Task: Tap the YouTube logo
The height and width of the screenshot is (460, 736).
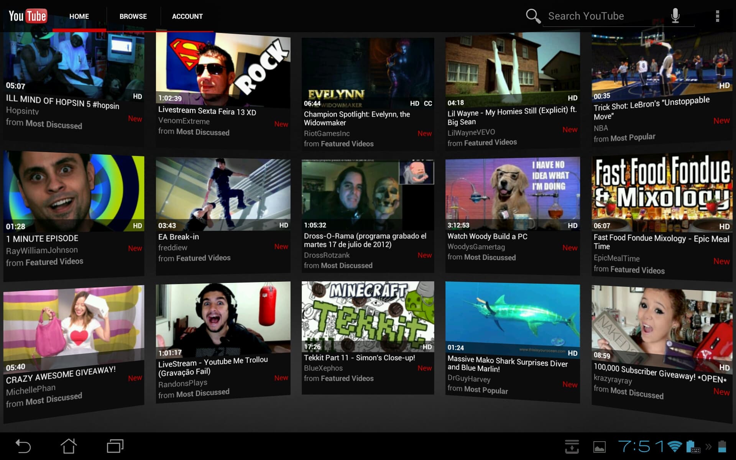Action: 28,16
